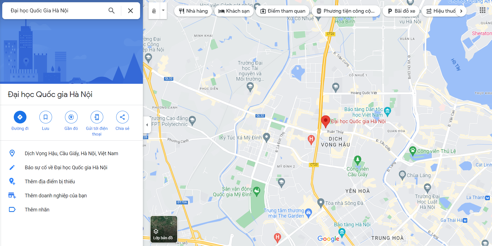Show more category chips with right chevron
Viewport: 492px width, 246px height.
[461, 11]
